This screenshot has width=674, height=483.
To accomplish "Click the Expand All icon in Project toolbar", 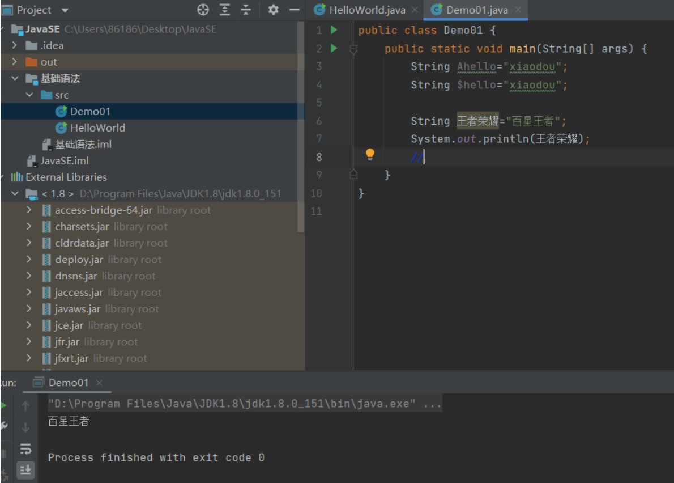I will 225,10.
